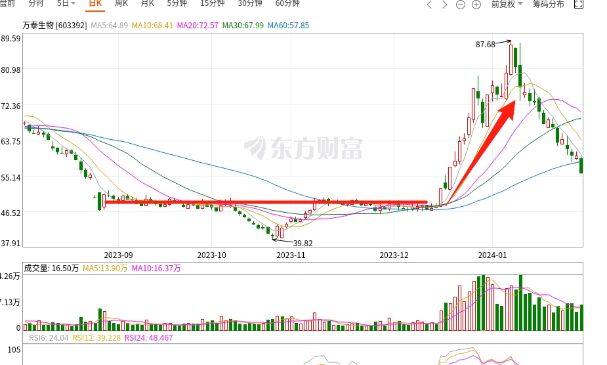Click the 2023-09 date axis label
The width and height of the screenshot is (607, 365).
[x=119, y=255]
